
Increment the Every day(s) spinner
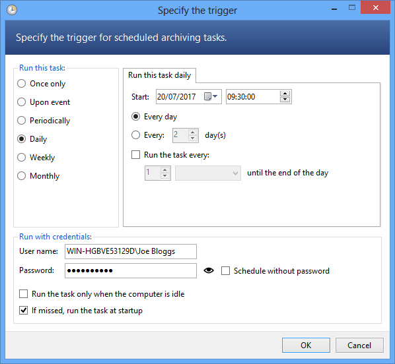click(193, 133)
